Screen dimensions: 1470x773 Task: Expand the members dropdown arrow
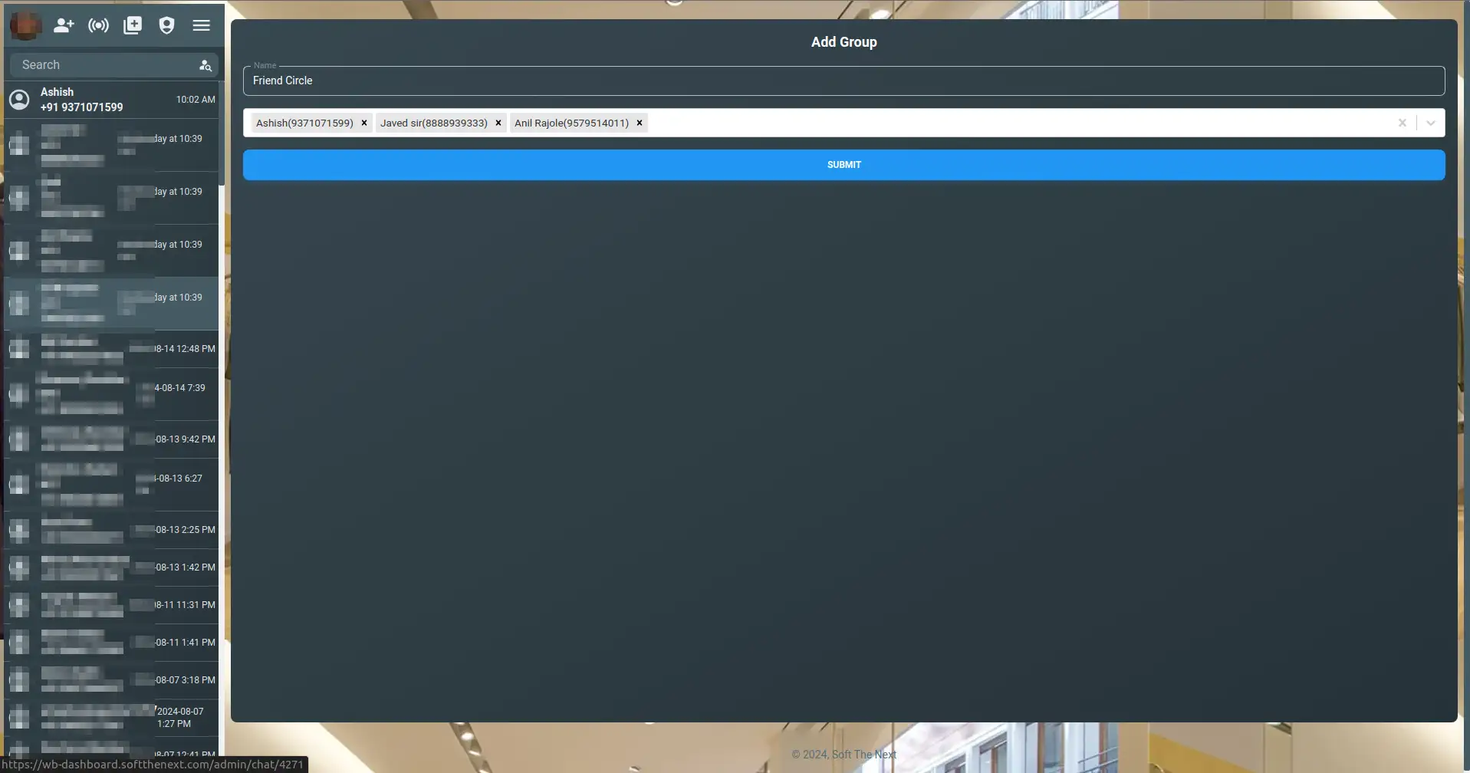[x=1430, y=123]
